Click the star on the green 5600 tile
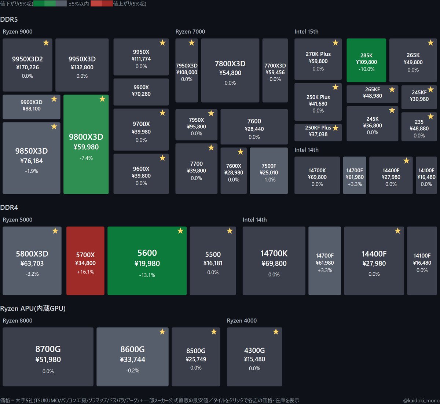The height and width of the screenshot is (404, 440). coord(180,231)
